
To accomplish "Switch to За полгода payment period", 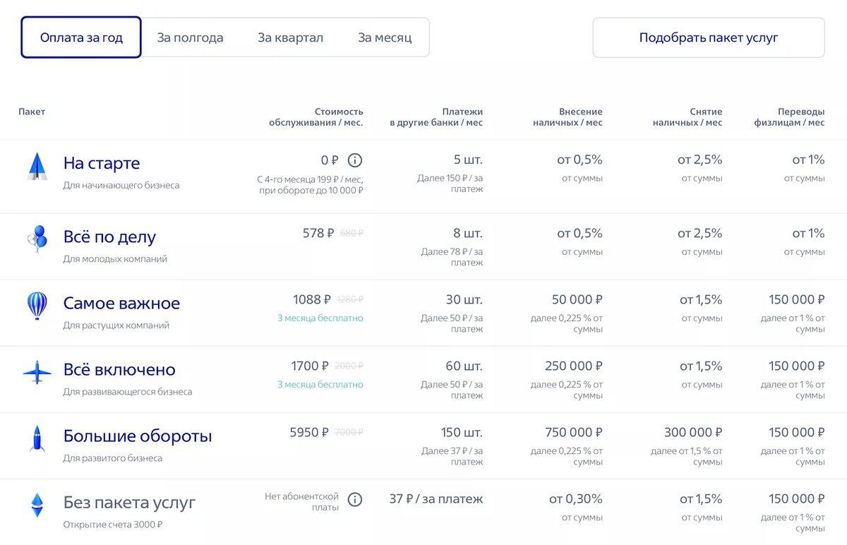I will pos(190,37).
